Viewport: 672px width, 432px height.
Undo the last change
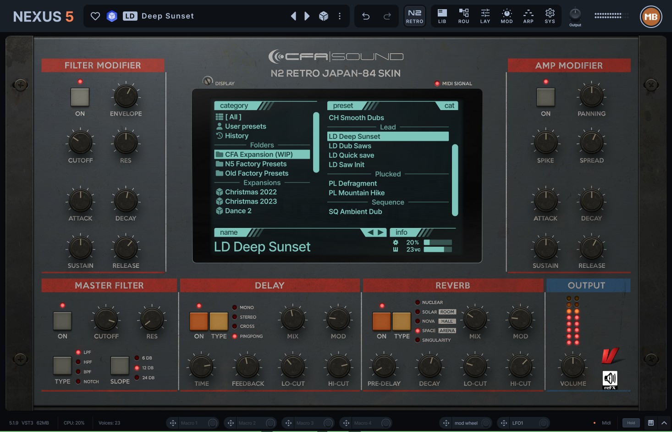(x=366, y=17)
